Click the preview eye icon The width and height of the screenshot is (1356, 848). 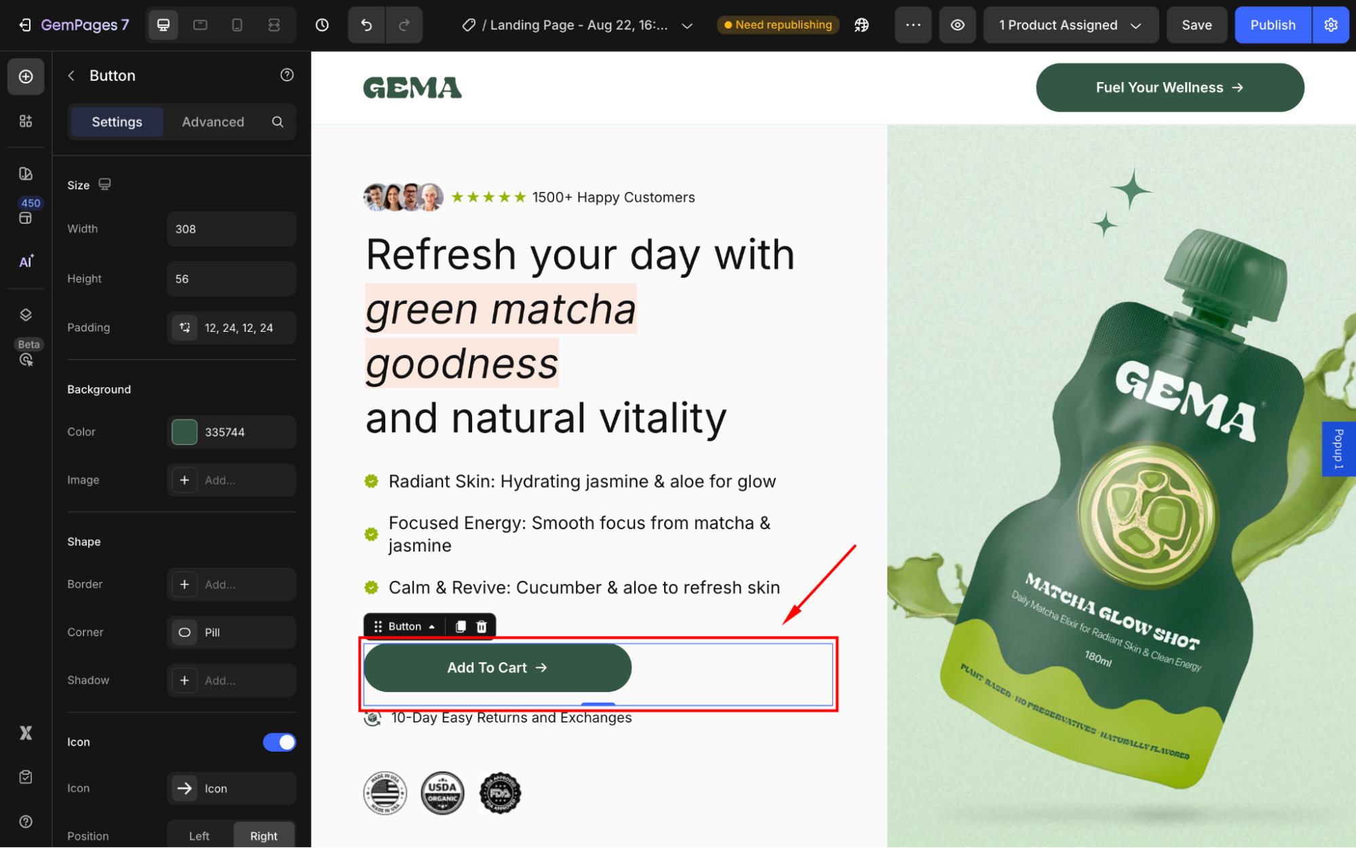coord(957,25)
